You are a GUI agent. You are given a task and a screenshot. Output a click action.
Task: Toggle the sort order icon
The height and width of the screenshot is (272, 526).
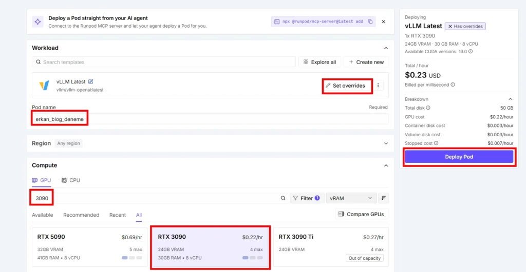pyautogui.click(x=383, y=198)
